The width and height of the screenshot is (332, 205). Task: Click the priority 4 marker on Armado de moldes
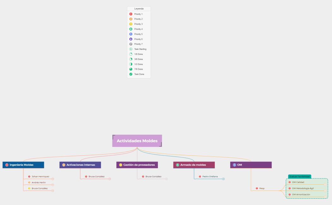click(x=178, y=165)
